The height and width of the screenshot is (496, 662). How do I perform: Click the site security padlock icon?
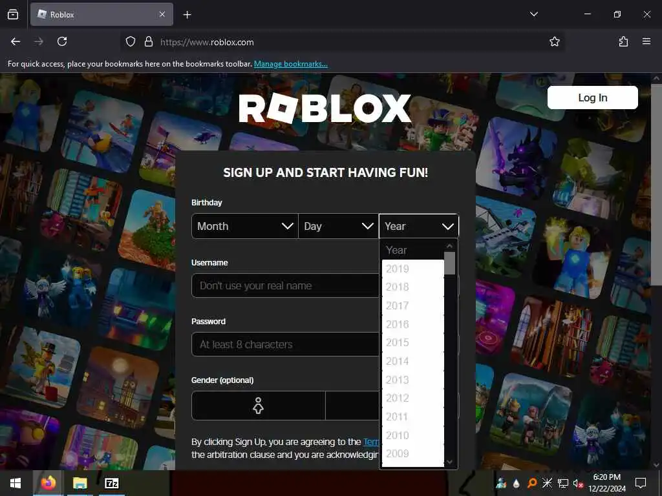[148, 41]
